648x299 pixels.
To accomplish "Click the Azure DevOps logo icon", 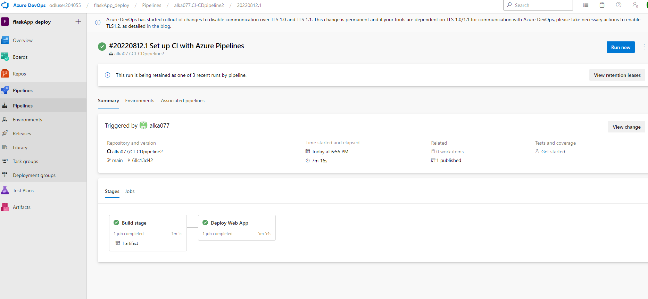I will click(5, 5).
